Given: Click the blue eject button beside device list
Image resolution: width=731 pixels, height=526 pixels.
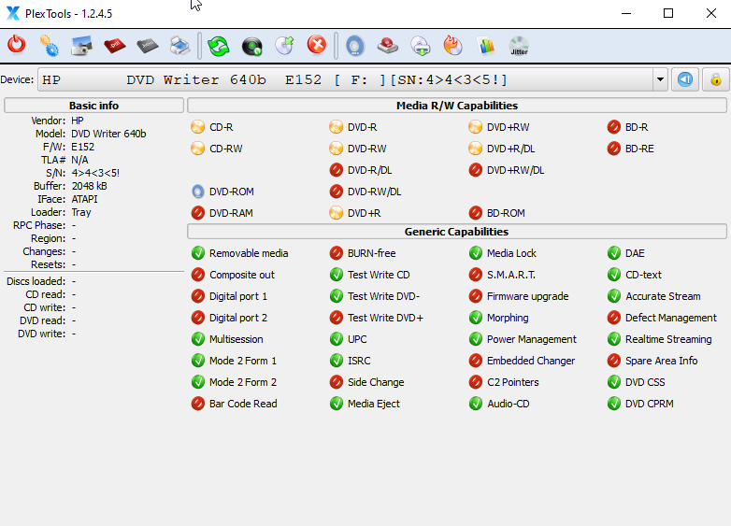Looking at the screenshot, I should tap(685, 79).
